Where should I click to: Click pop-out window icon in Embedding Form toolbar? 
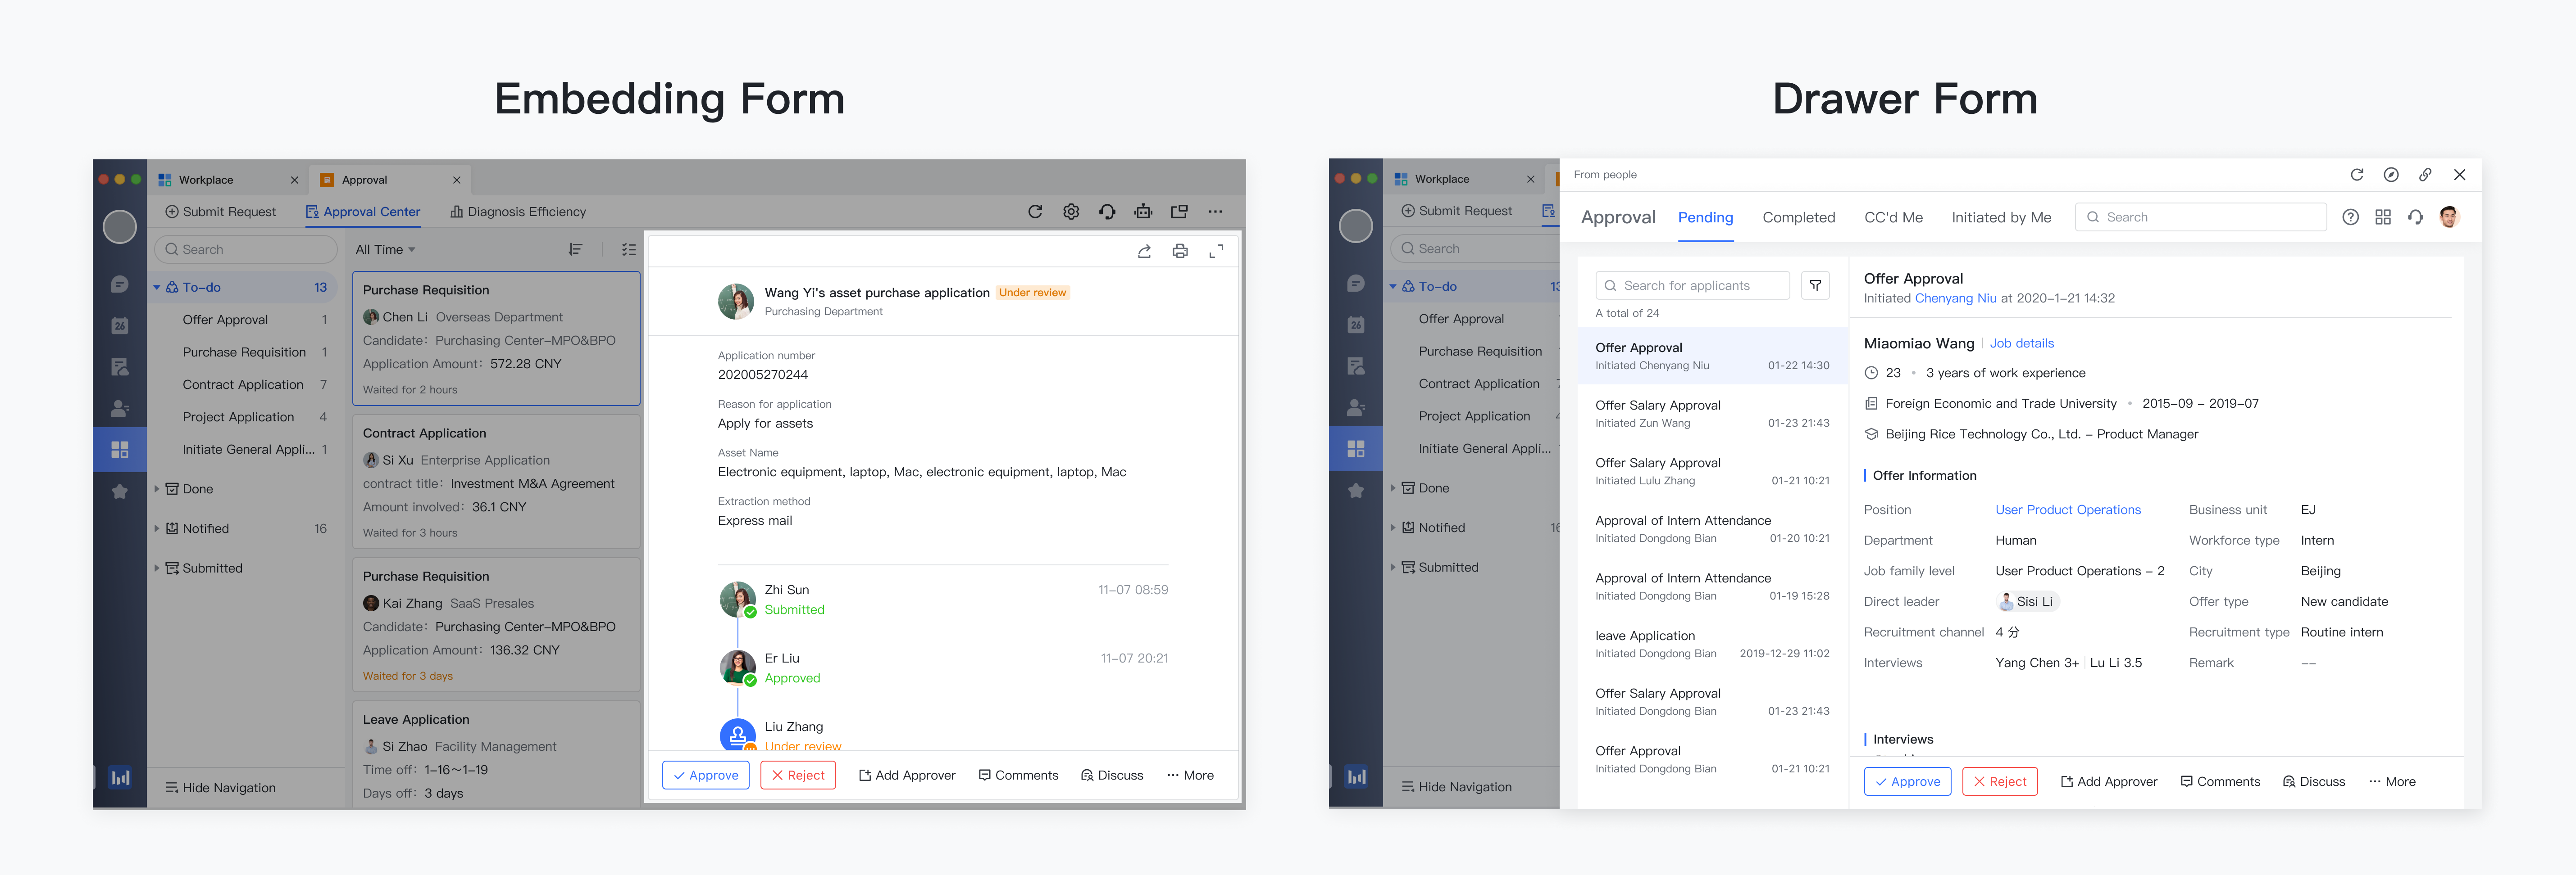(x=1179, y=212)
